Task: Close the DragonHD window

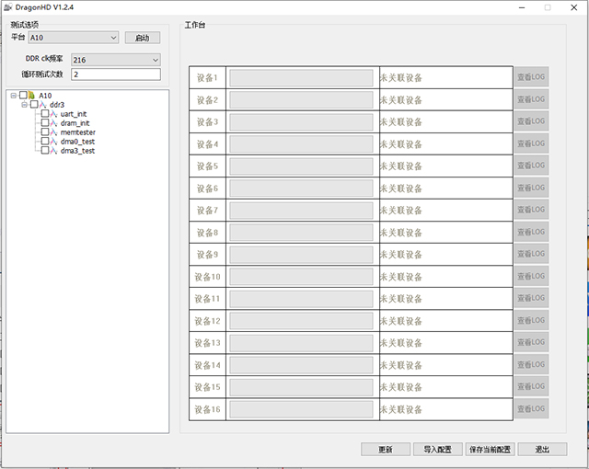Action: click(x=574, y=7)
